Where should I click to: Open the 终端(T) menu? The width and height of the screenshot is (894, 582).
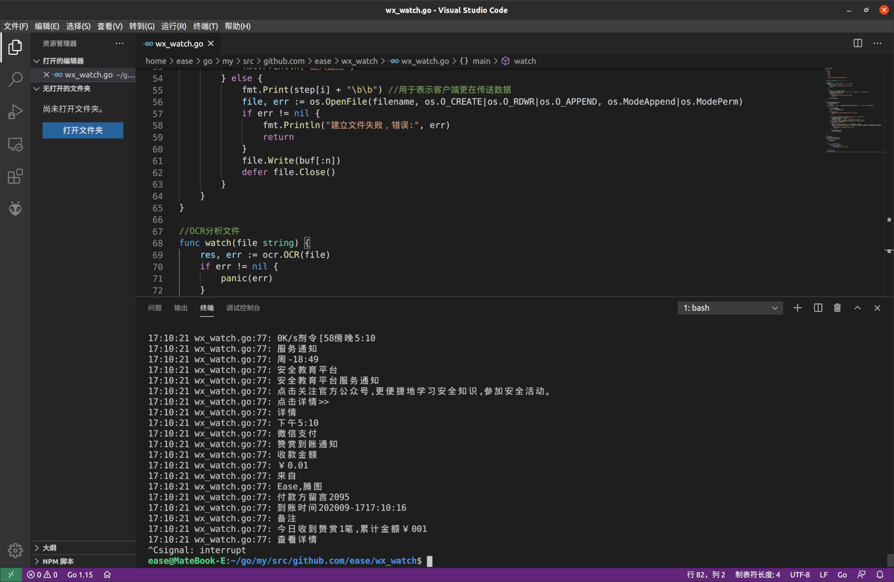(205, 26)
